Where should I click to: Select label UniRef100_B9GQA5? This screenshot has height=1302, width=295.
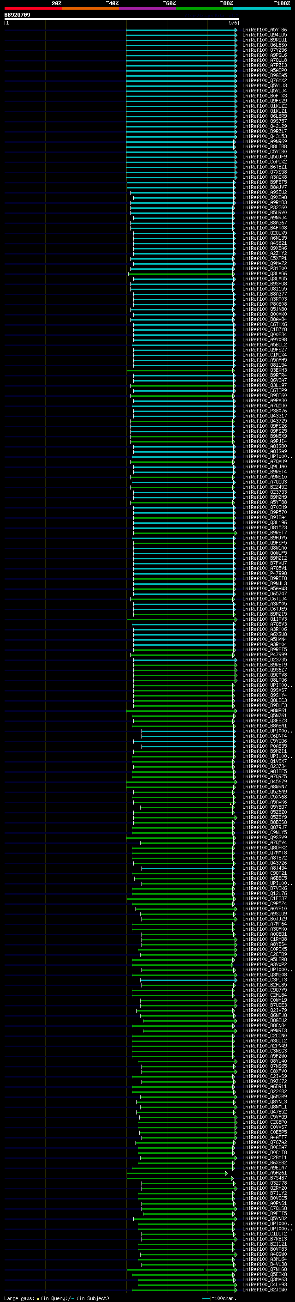click(264, 75)
